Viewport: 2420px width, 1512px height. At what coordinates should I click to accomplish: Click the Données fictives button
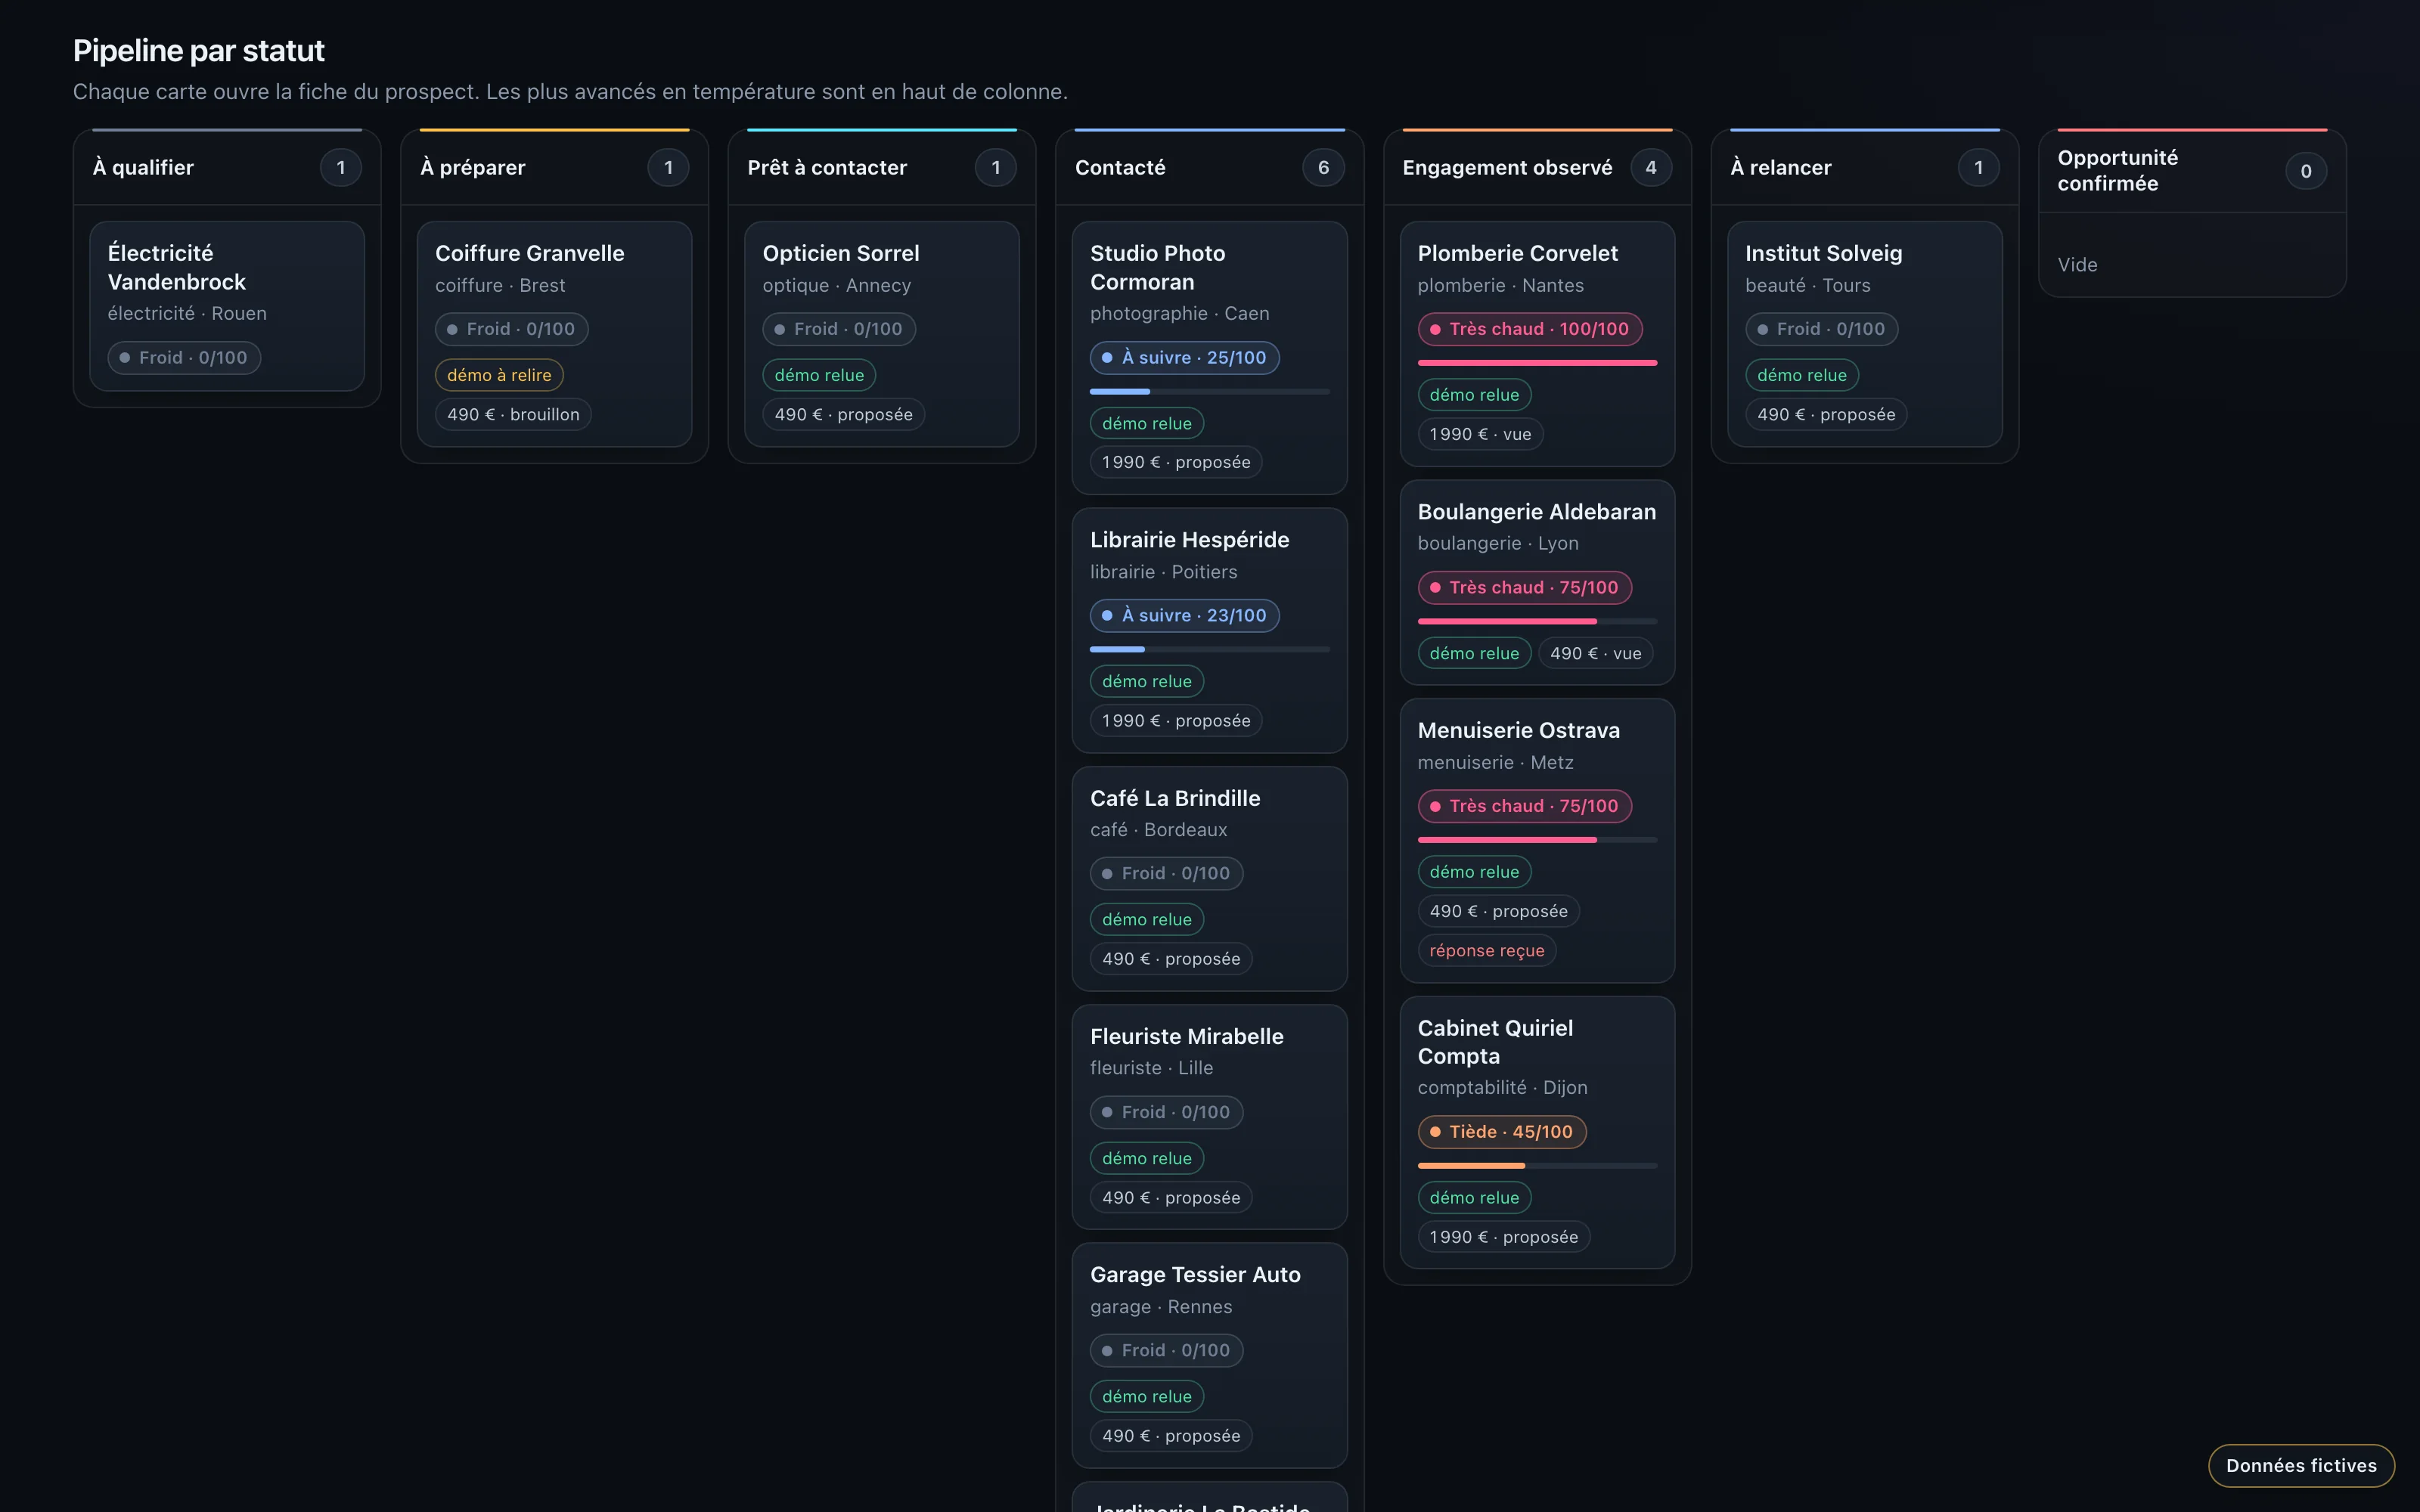2301,1465
